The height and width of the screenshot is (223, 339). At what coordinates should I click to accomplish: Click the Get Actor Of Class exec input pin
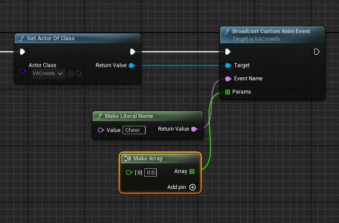(x=23, y=52)
